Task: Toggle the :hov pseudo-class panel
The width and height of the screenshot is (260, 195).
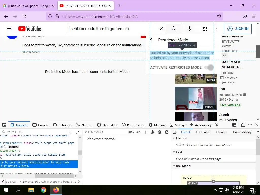Action: 131,132
